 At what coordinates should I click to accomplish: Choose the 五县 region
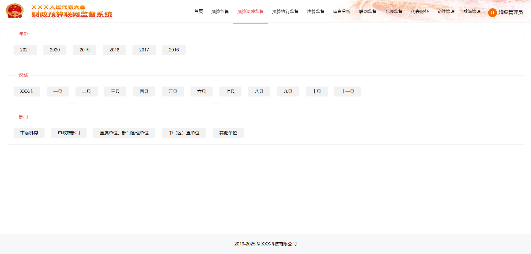click(x=173, y=91)
